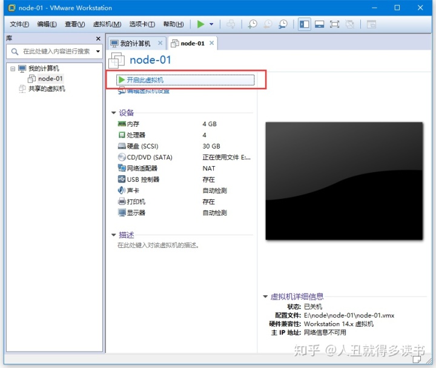Close the 我的计算机 tab
This screenshot has width=436, height=368.
click(x=160, y=43)
